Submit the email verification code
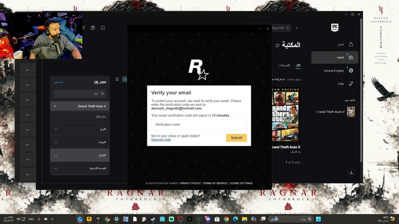The height and width of the screenshot is (224, 399). pyautogui.click(x=236, y=138)
